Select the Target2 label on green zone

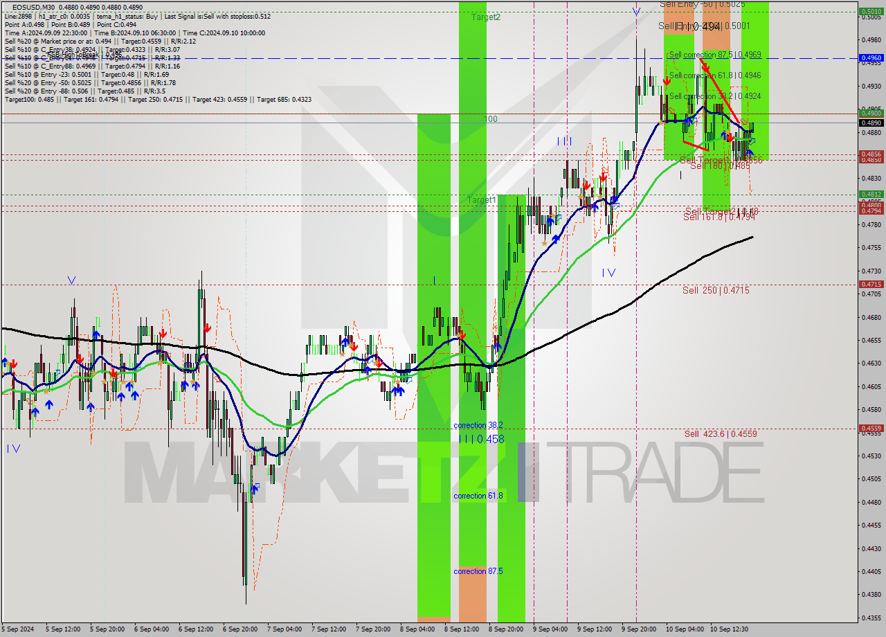pyautogui.click(x=486, y=17)
